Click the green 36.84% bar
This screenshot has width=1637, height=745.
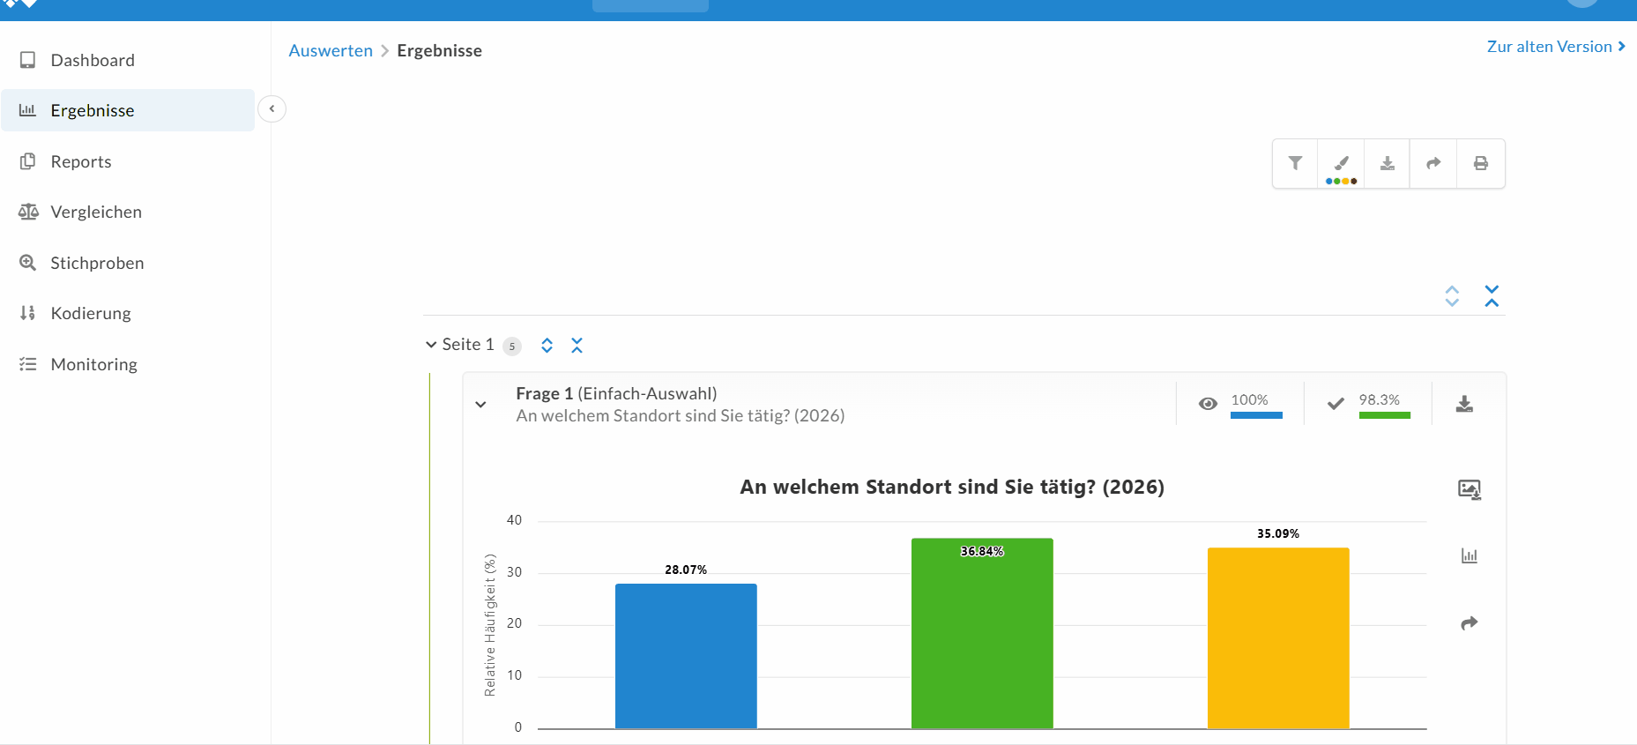point(982,633)
